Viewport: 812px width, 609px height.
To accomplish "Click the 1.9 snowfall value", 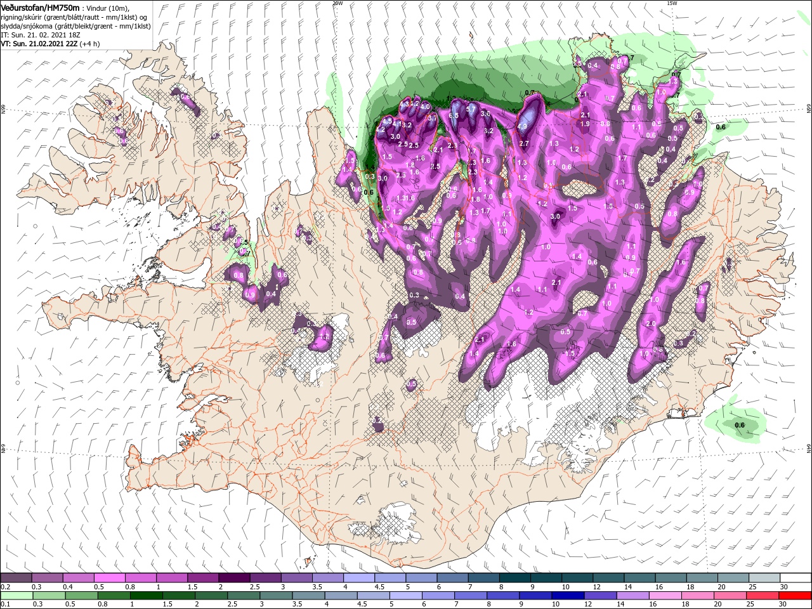I will coord(585,124).
